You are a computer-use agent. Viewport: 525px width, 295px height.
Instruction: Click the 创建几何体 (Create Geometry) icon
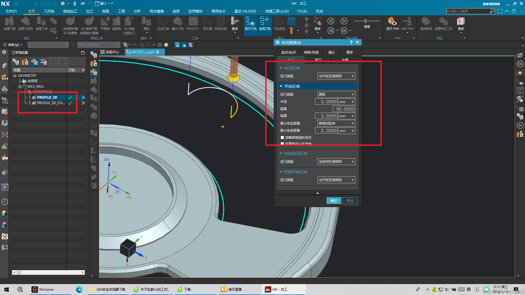click(x=25, y=23)
